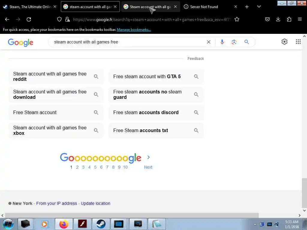Bookmark this page with the star
The width and height of the screenshot is (307, 230).
point(237,19)
